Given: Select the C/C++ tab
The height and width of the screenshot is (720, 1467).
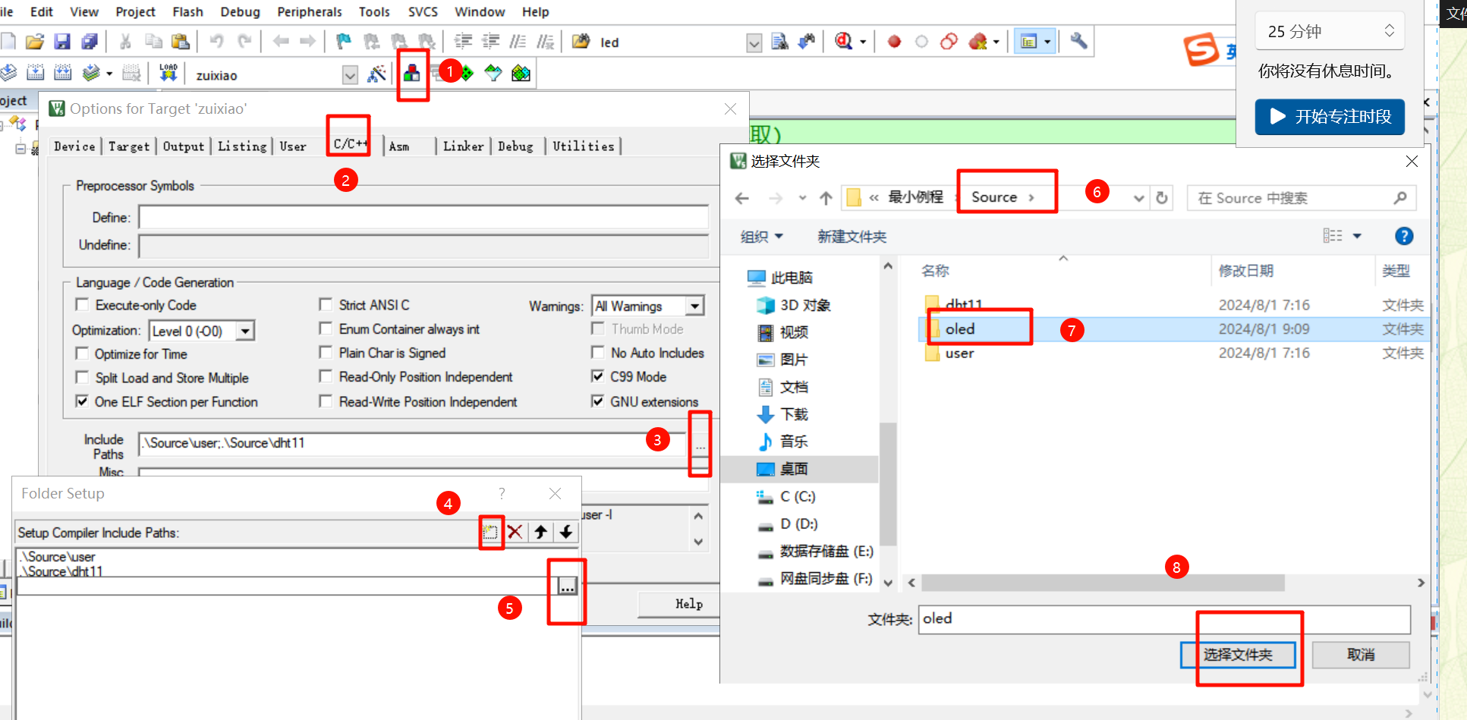Looking at the screenshot, I should (350, 143).
